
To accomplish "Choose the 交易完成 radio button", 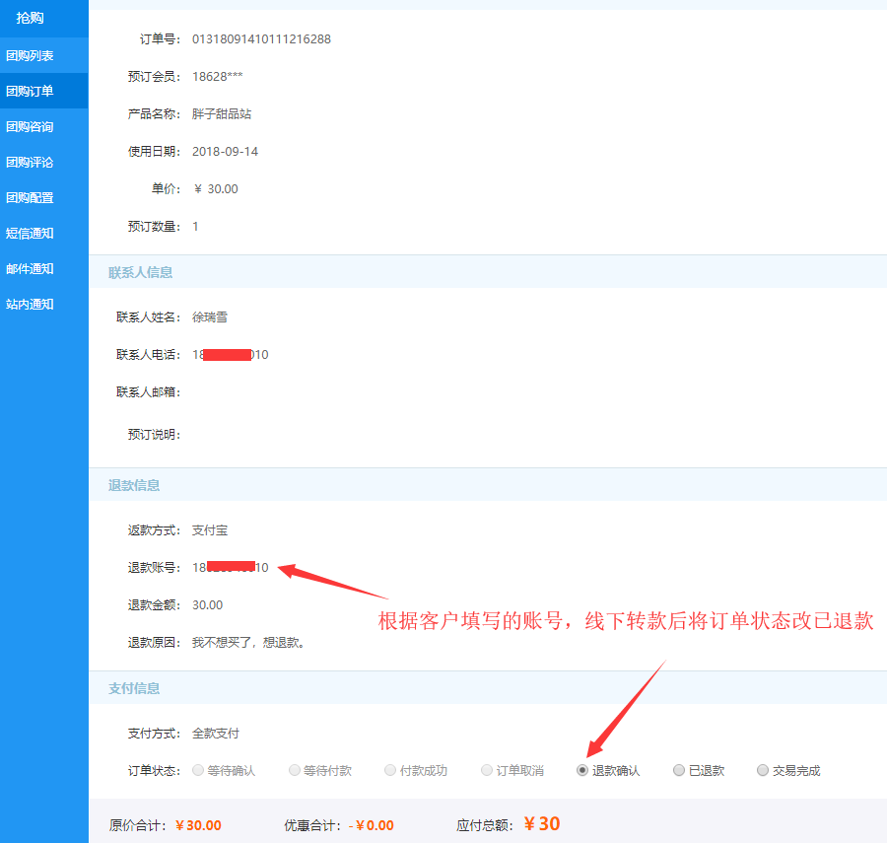I will [x=763, y=770].
